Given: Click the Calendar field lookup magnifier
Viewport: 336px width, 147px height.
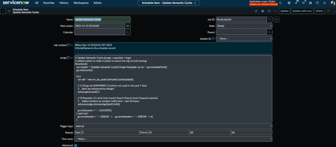Looking at the screenshot, I should [x=128, y=32].
